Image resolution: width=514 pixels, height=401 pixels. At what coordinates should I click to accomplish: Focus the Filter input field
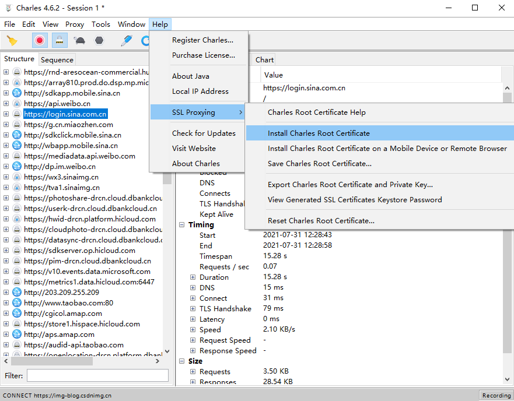[x=97, y=375]
